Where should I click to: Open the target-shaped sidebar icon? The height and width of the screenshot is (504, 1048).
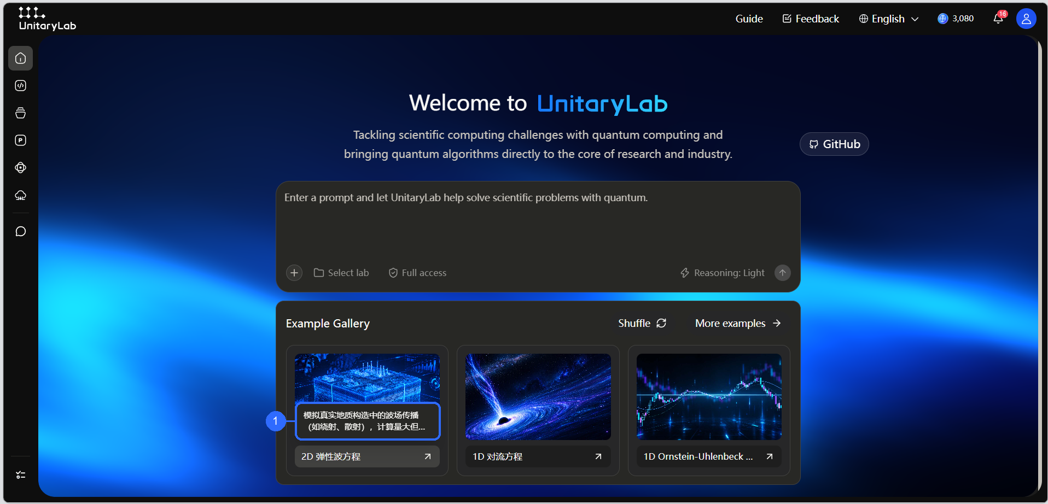coord(21,168)
